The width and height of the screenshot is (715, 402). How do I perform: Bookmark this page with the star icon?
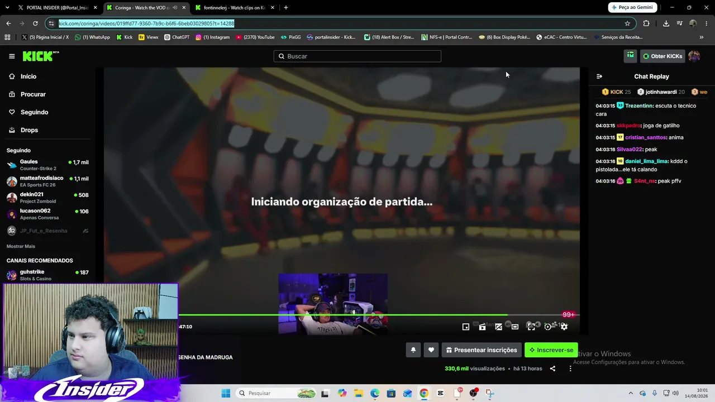coord(627,23)
